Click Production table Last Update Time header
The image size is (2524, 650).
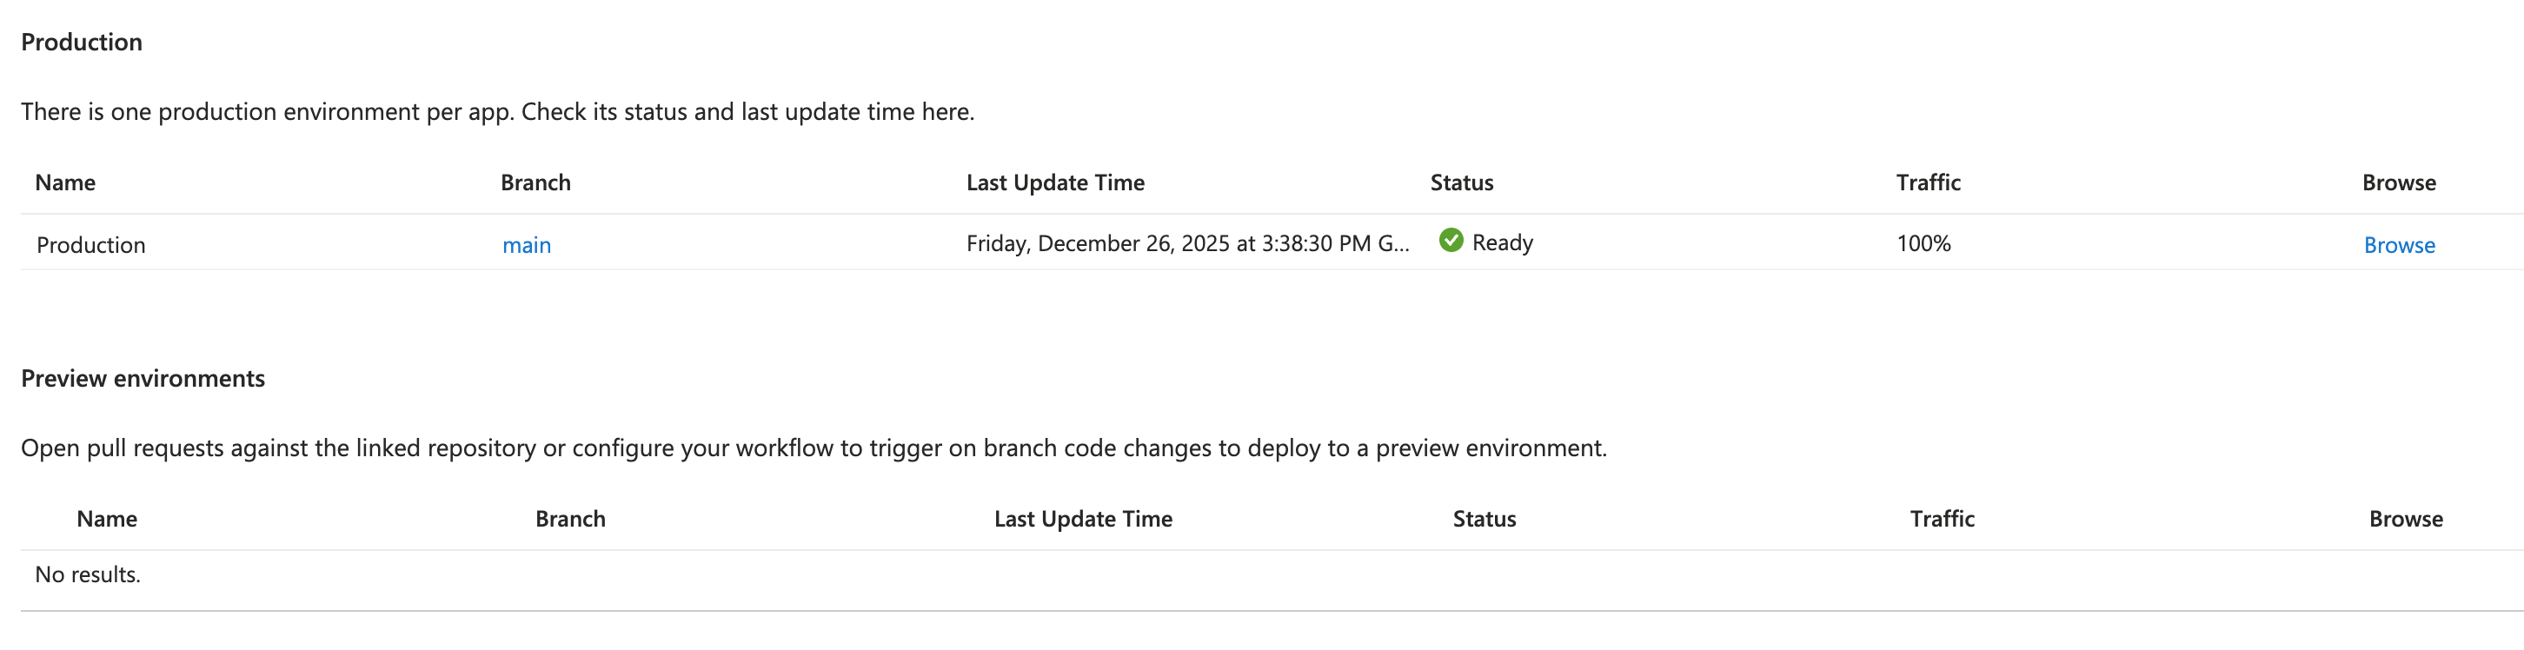[1055, 183]
